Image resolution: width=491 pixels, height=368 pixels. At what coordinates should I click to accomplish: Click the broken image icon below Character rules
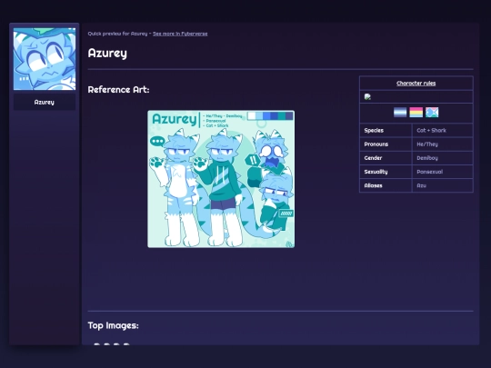pyautogui.click(x=367, y=96)
